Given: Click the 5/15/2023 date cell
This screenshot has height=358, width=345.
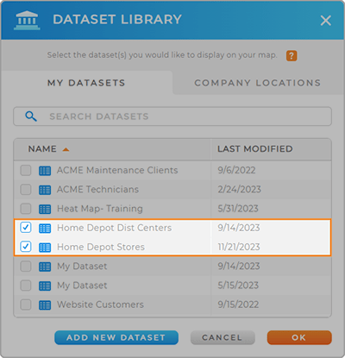Looking at the screenshot, I should tap(238, 286).
